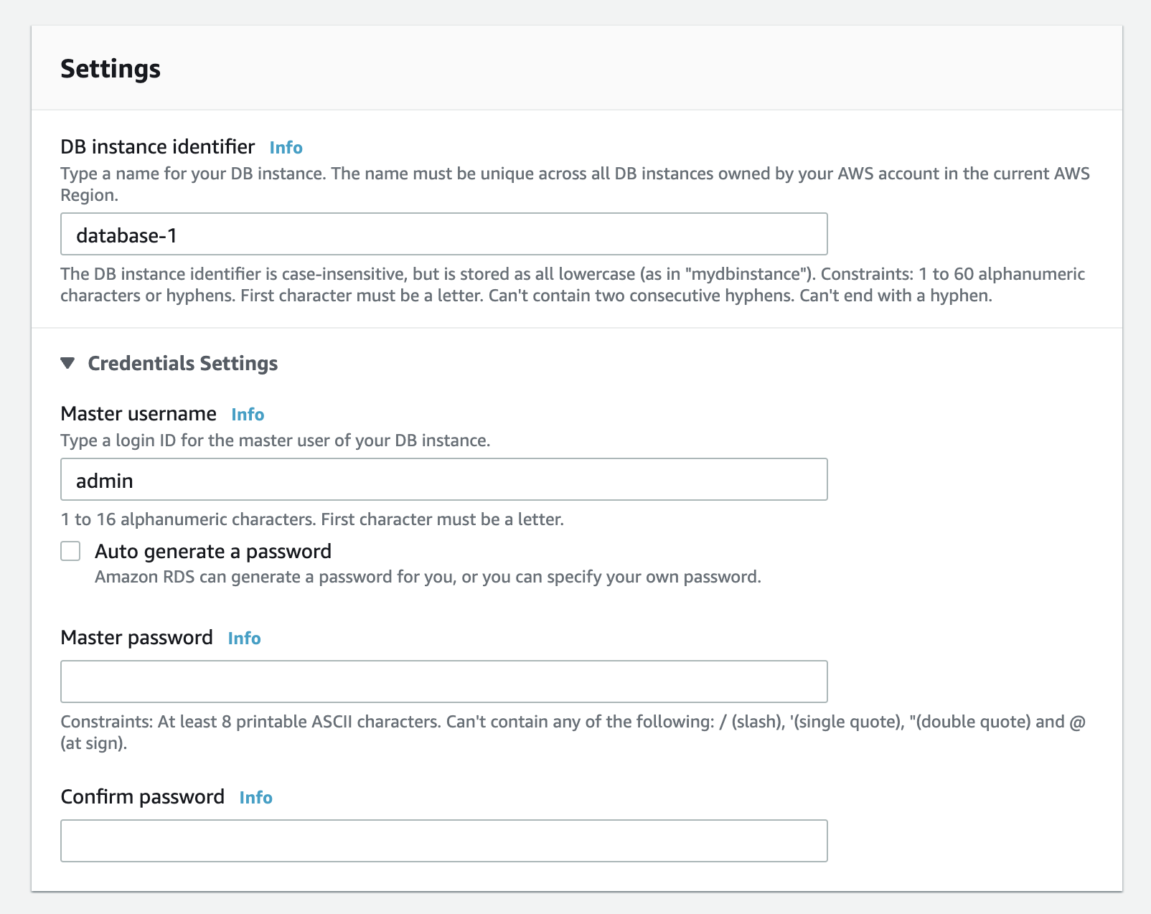Click the Master password label
Image resolution: width=1151 pixels, height=914 pixels.
pos(136,637)
